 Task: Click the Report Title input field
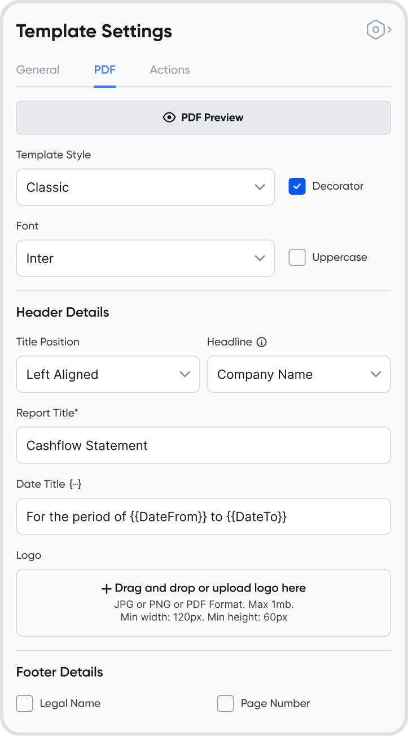(x=203, y=445)
